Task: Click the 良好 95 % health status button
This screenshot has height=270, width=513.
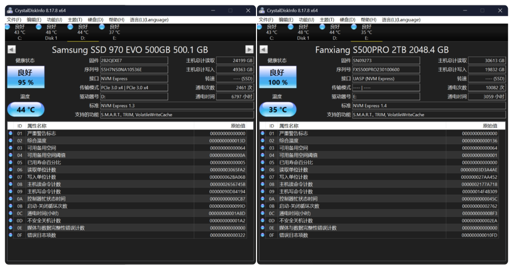Action: pyautogui.click(x=26, y=77)
